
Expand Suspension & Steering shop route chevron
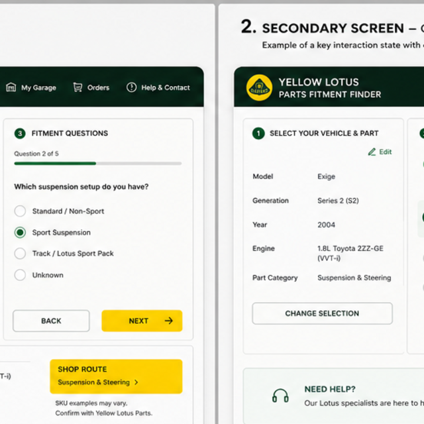136,382
